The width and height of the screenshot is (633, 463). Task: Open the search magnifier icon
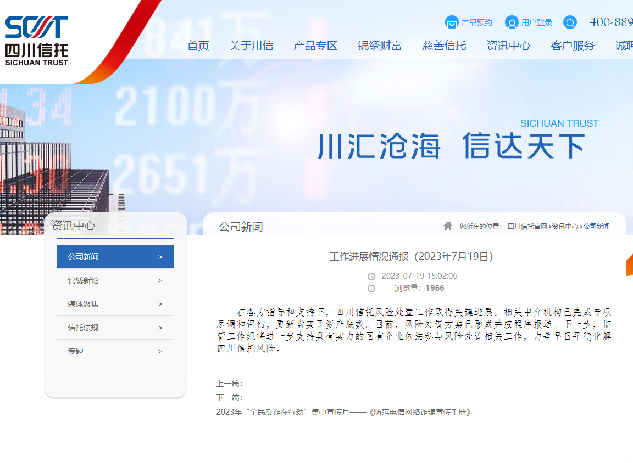[x=570, y=22]
